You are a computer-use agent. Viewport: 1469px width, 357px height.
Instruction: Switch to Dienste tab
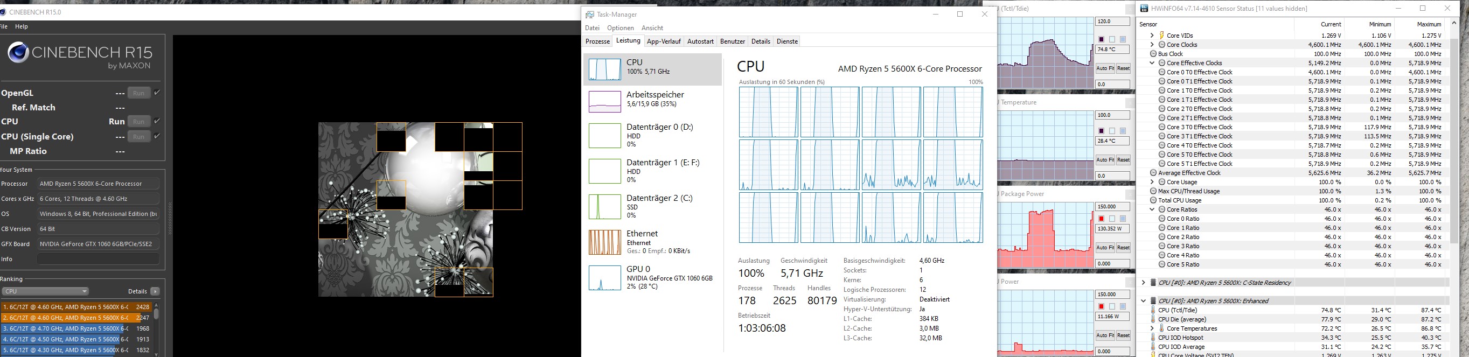click(x=788, y=41)
